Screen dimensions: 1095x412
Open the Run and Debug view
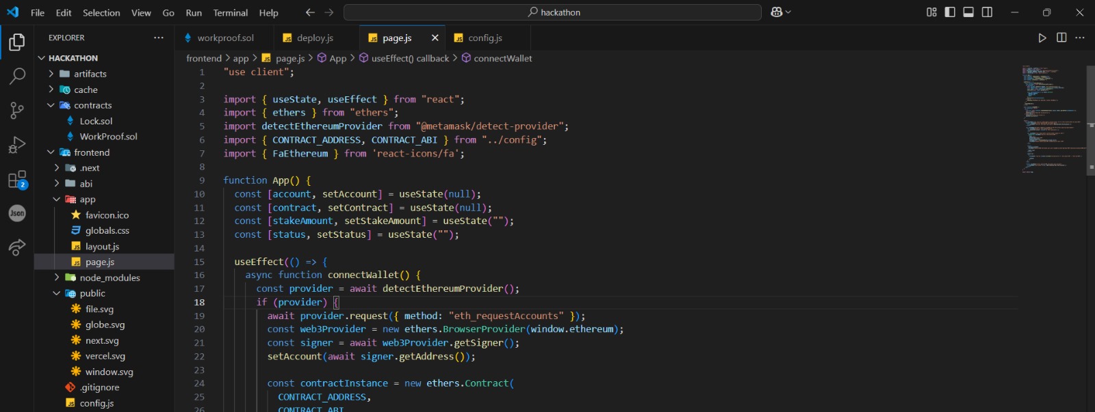point(17,144)
